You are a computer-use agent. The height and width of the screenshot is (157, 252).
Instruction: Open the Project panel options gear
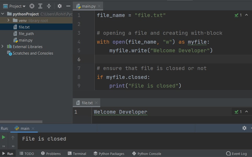(x=59, y=6)
